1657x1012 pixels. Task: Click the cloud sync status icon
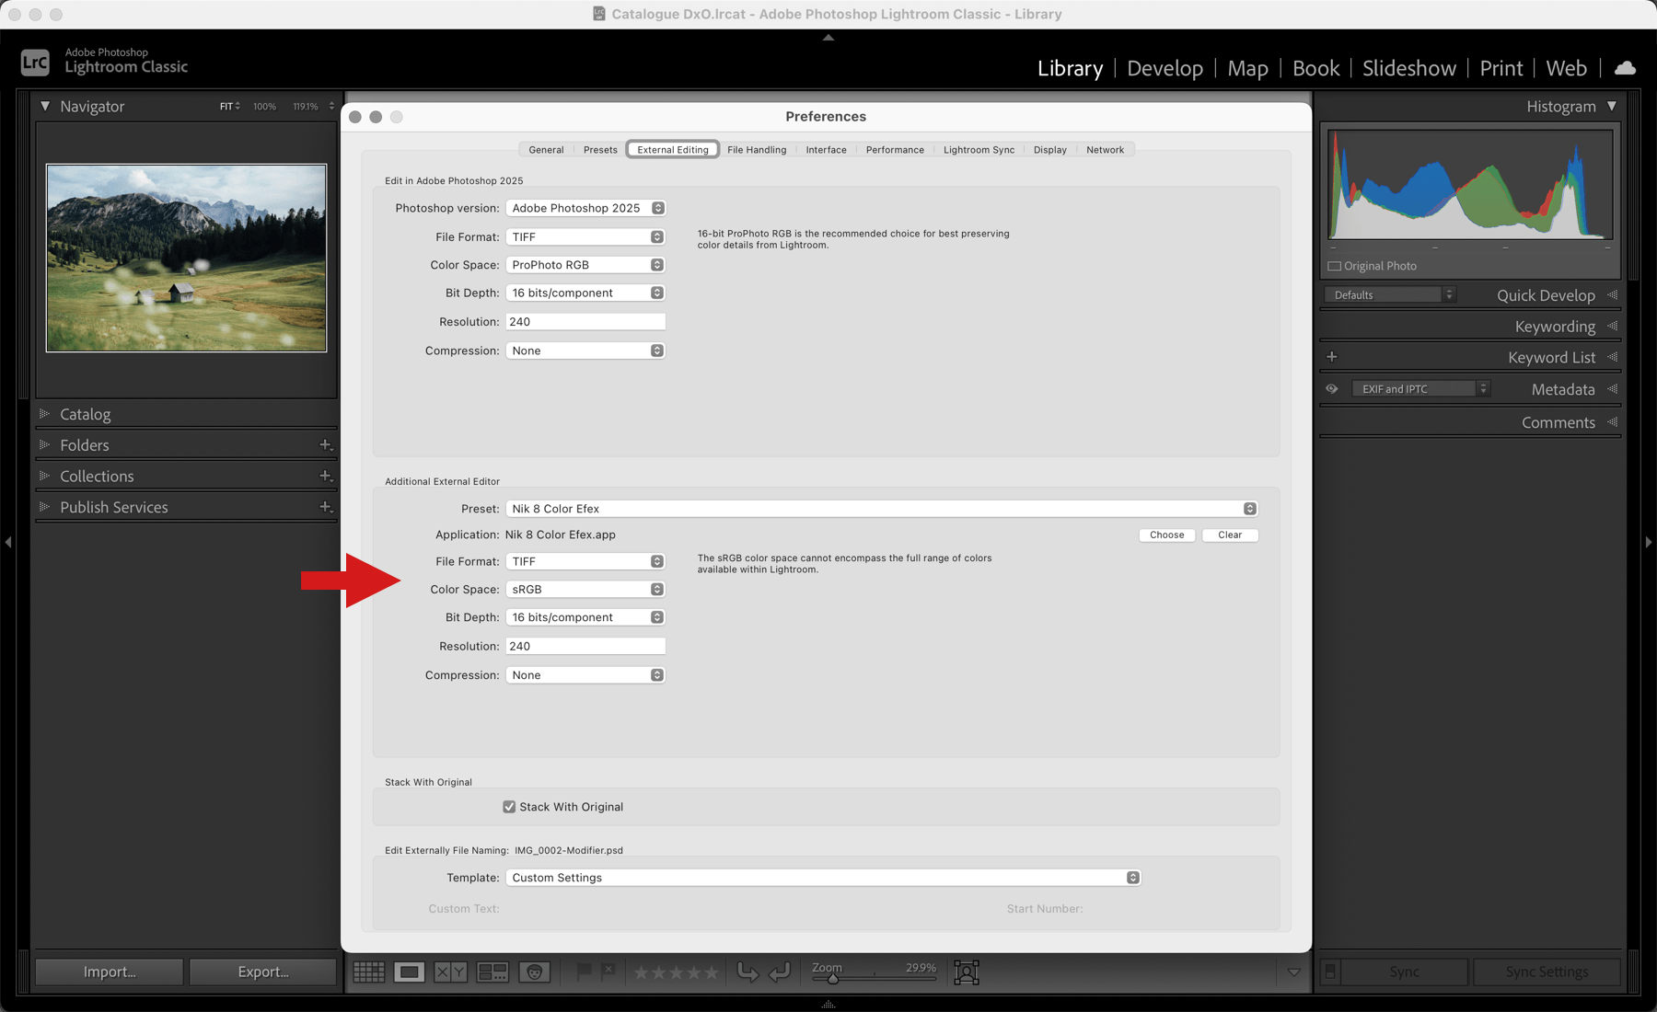coord(1625,68)
